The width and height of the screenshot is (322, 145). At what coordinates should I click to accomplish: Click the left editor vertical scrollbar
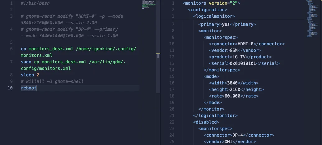pyautogui.click(x=158, y=31)
